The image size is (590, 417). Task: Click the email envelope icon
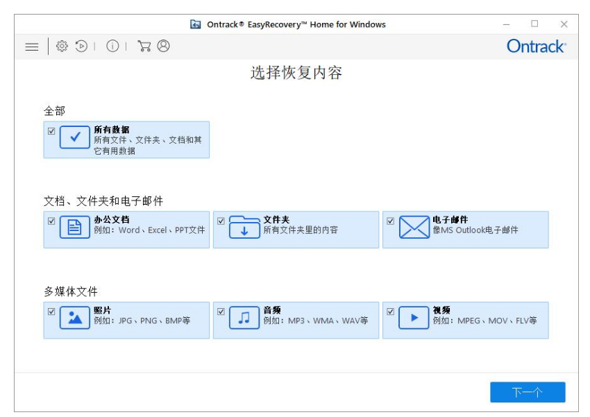[414, 228]
